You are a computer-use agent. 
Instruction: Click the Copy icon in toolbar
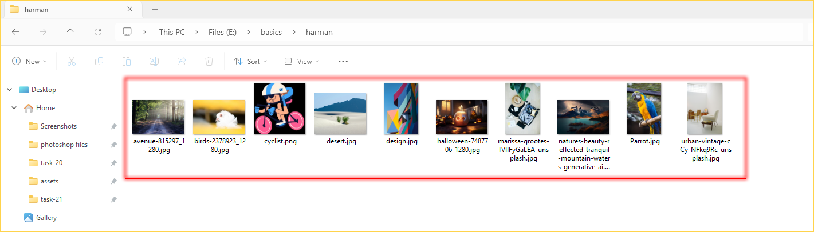pos(99,61)
